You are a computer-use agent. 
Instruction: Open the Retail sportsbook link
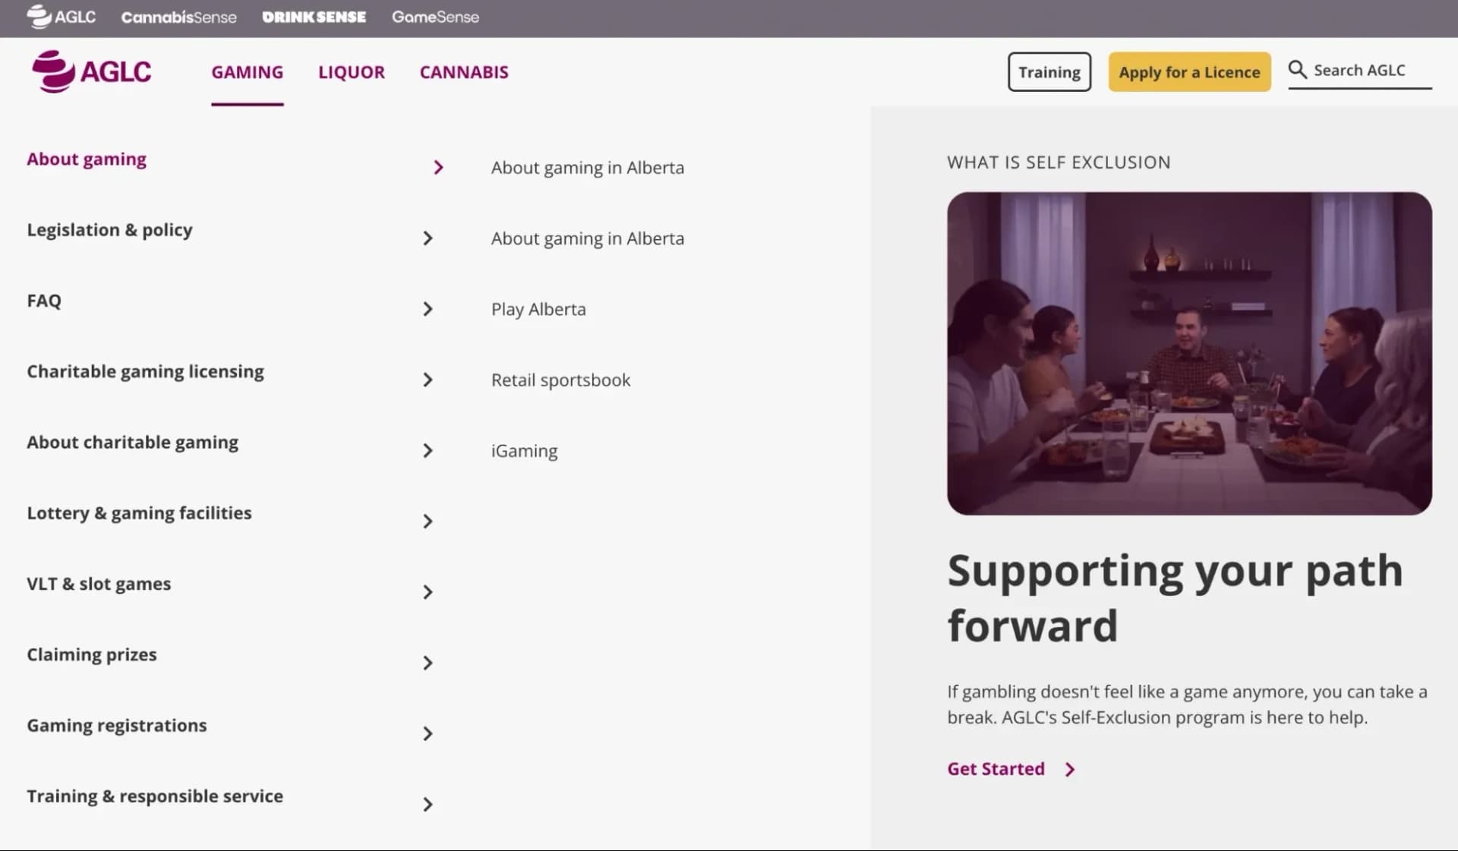click(560, 380)
